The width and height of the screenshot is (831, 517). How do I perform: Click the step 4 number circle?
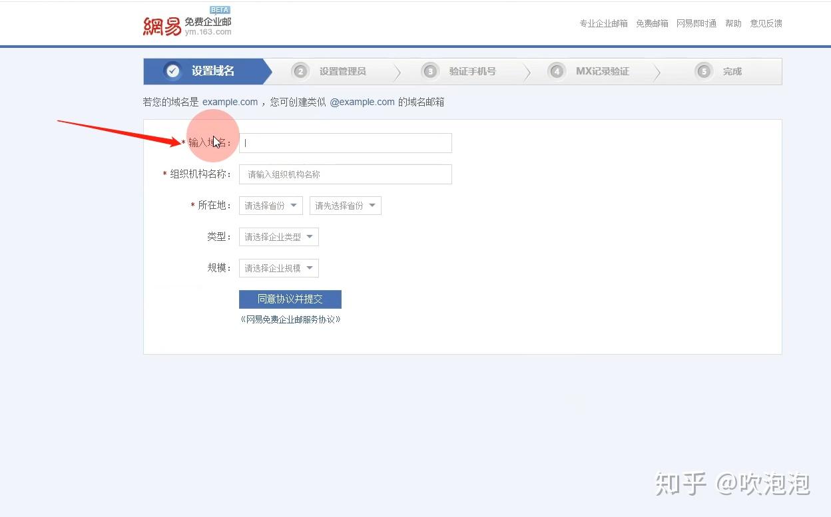click(557, 71)
